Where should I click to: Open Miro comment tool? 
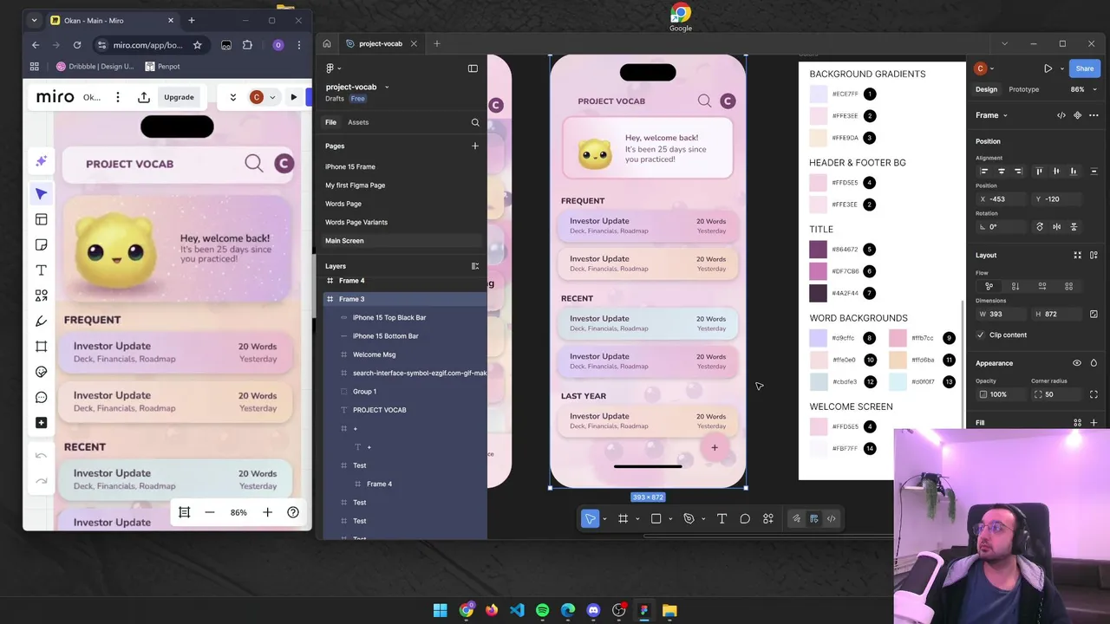click(x=41, y=397)
